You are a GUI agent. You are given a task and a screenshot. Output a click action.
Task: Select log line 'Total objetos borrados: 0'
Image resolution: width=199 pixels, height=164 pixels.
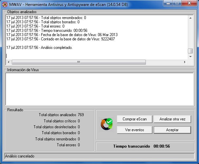tap(43, 22)
